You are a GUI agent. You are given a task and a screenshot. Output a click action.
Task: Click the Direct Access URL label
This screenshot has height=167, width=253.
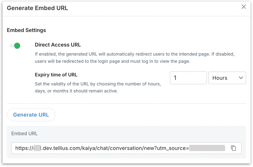tap(58, 45)
